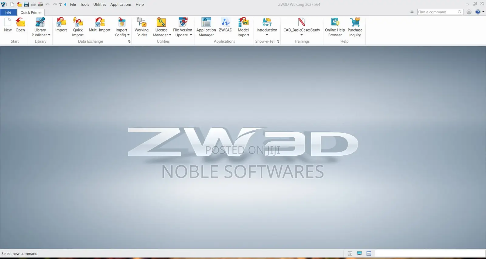Switch to the blue File ribbon tab

coord(9,12)
